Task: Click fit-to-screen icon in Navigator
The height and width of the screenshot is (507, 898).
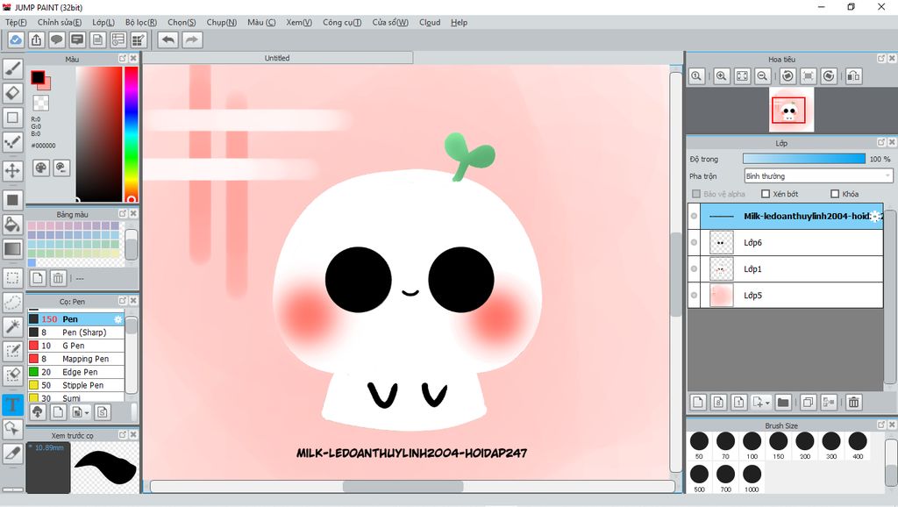Action: 742,75
